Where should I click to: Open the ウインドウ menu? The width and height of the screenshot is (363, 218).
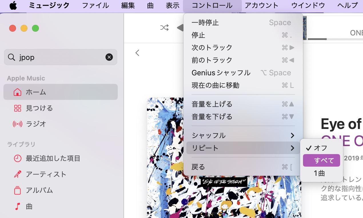tap(308, 5)
